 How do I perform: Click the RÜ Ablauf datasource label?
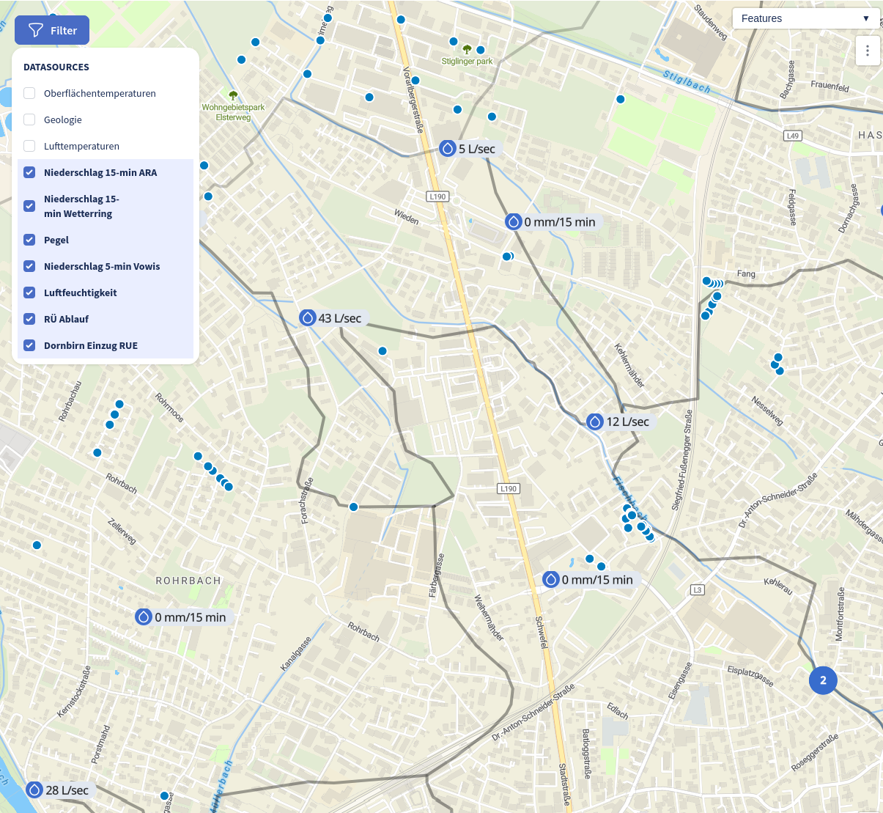click(66, 319)
